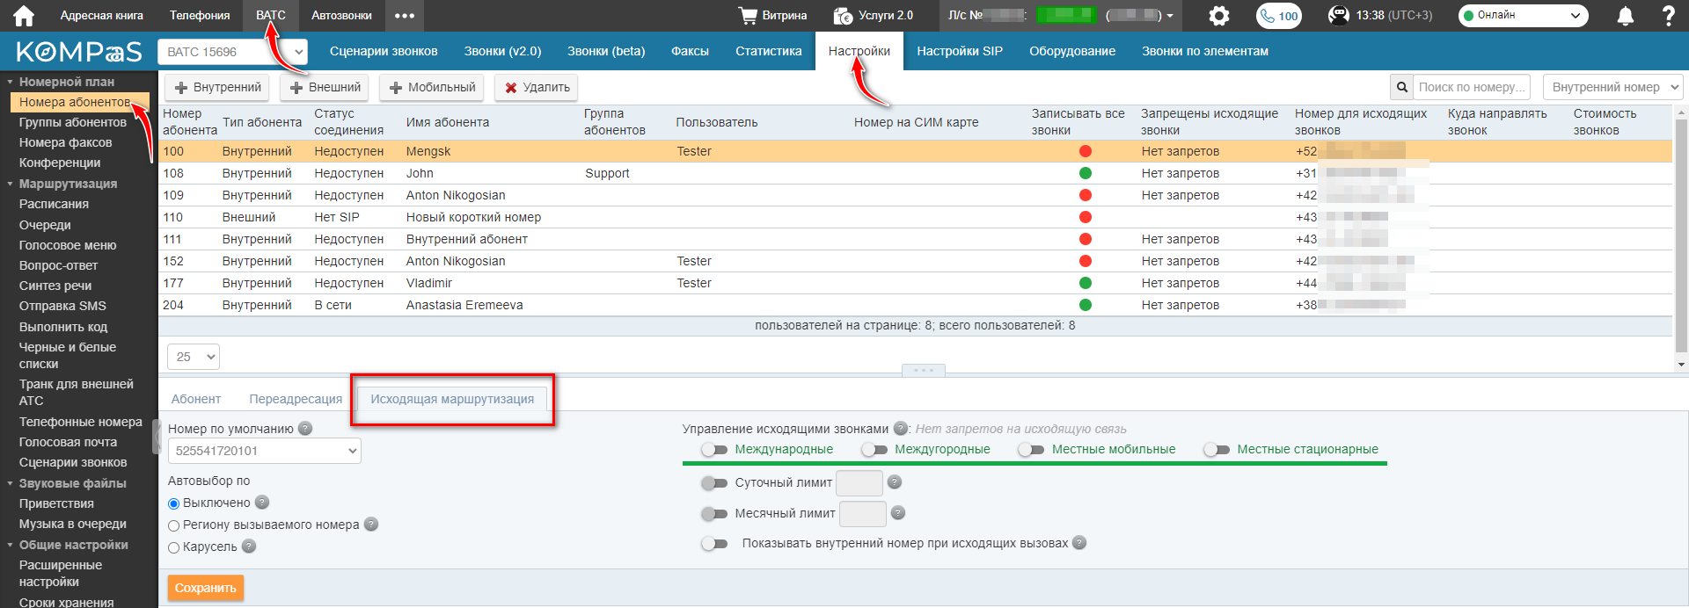Go to the home page icon
The height and width of the screenshot is (608, 1689).
pyautogui.click(x=24, y=16)
